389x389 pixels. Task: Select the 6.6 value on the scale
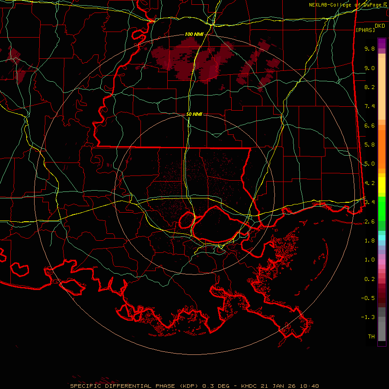(x=370, y=125)
